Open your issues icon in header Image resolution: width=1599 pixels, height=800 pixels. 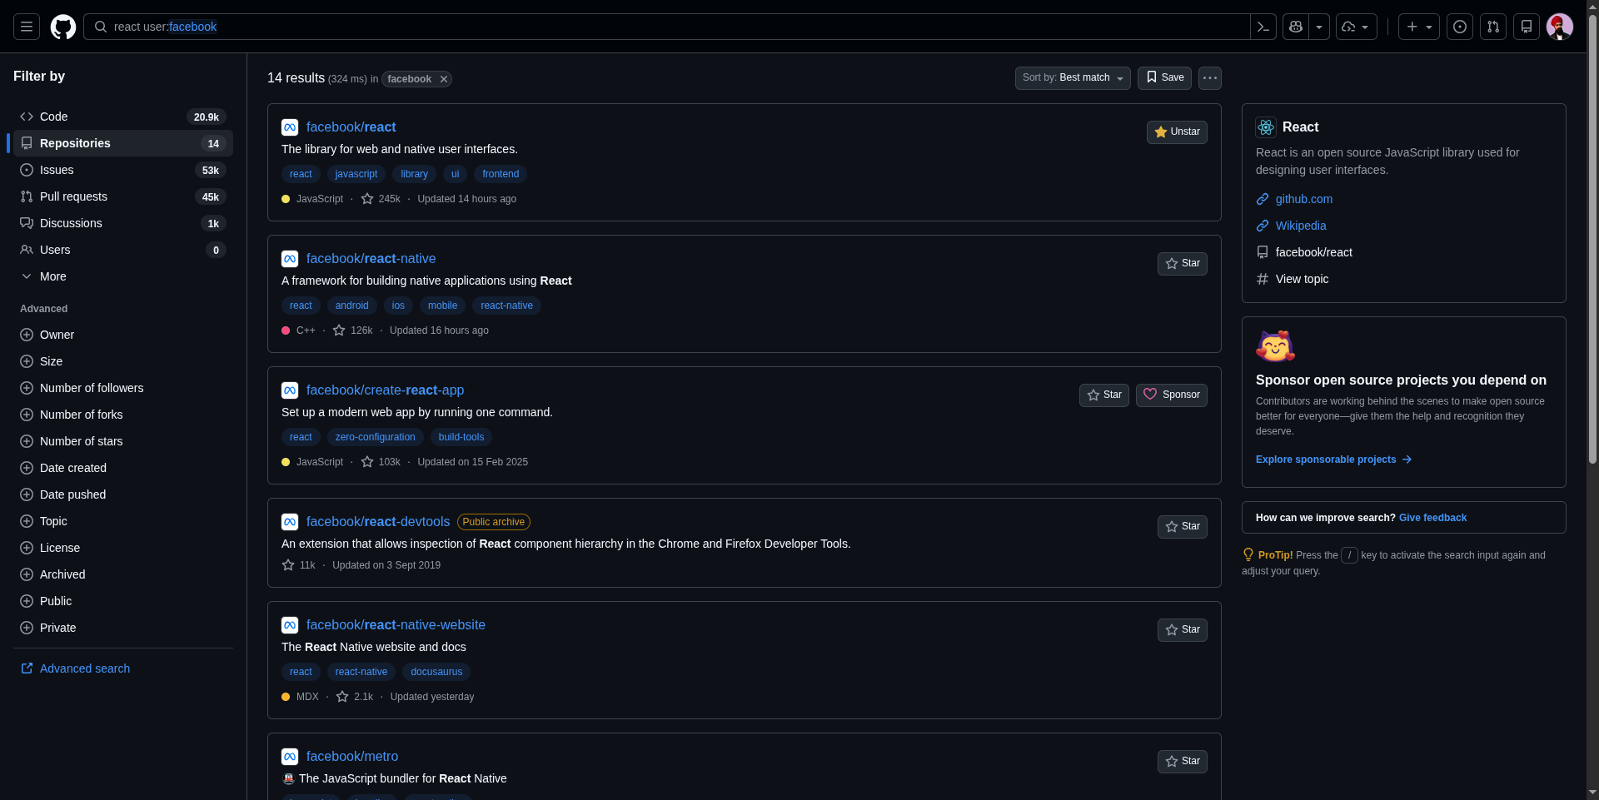click(1460, 27)
